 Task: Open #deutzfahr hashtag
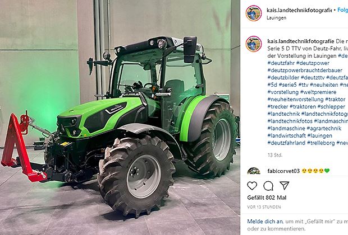pyautogui.click(x=281, y=63)
